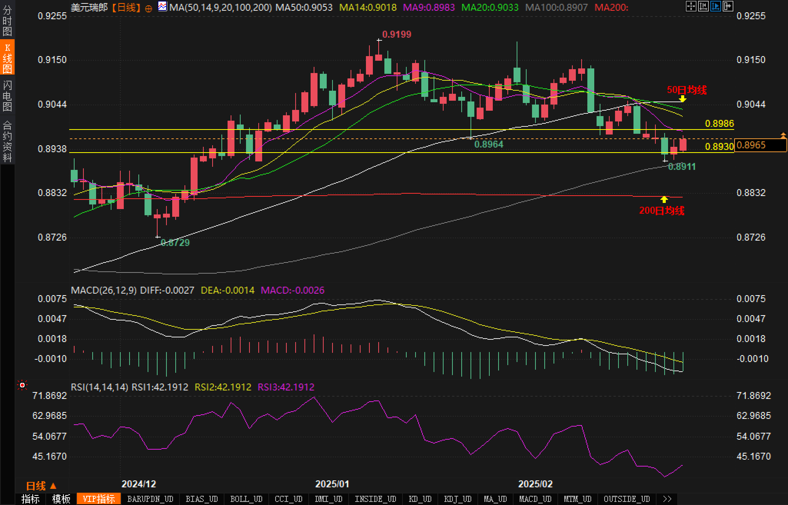
Task: Click the orange up arrow above price 0.8965
Action: pos(783,135)
